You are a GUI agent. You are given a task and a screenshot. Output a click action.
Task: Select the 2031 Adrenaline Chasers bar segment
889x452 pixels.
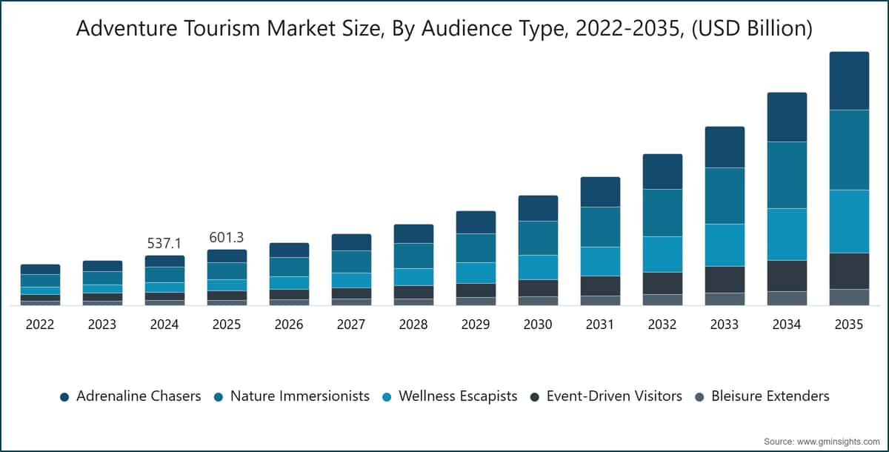[600, 193]
